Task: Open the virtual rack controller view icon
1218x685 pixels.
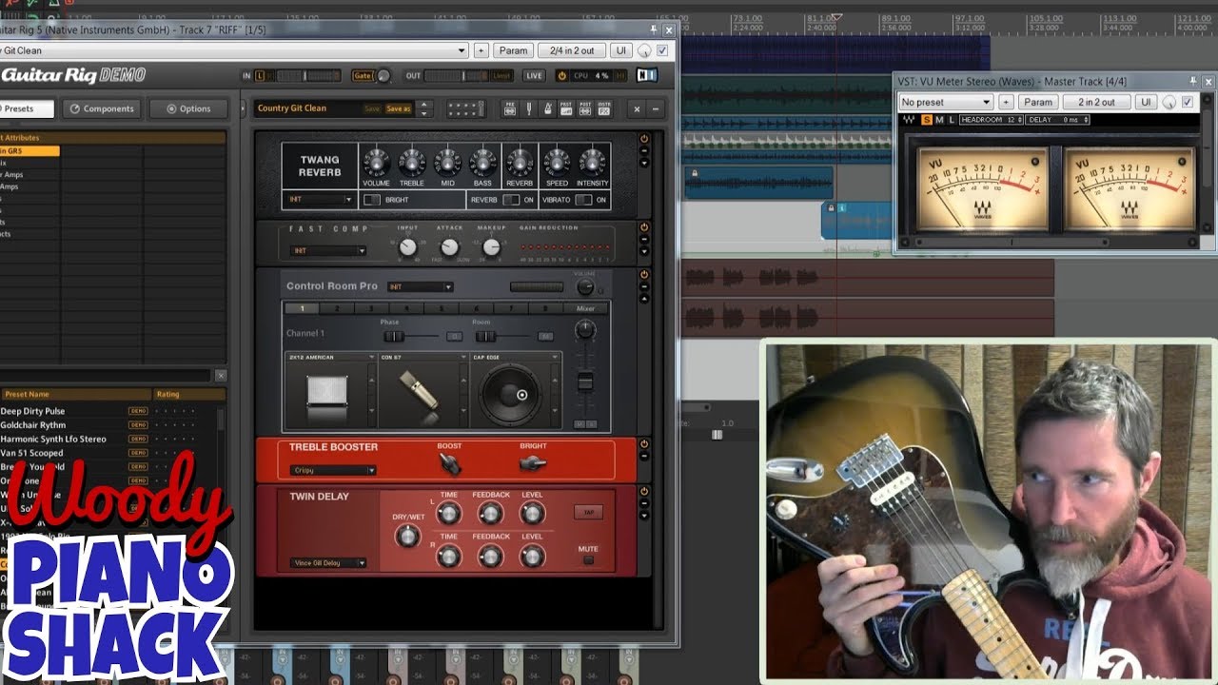Action: pos(467,108)
